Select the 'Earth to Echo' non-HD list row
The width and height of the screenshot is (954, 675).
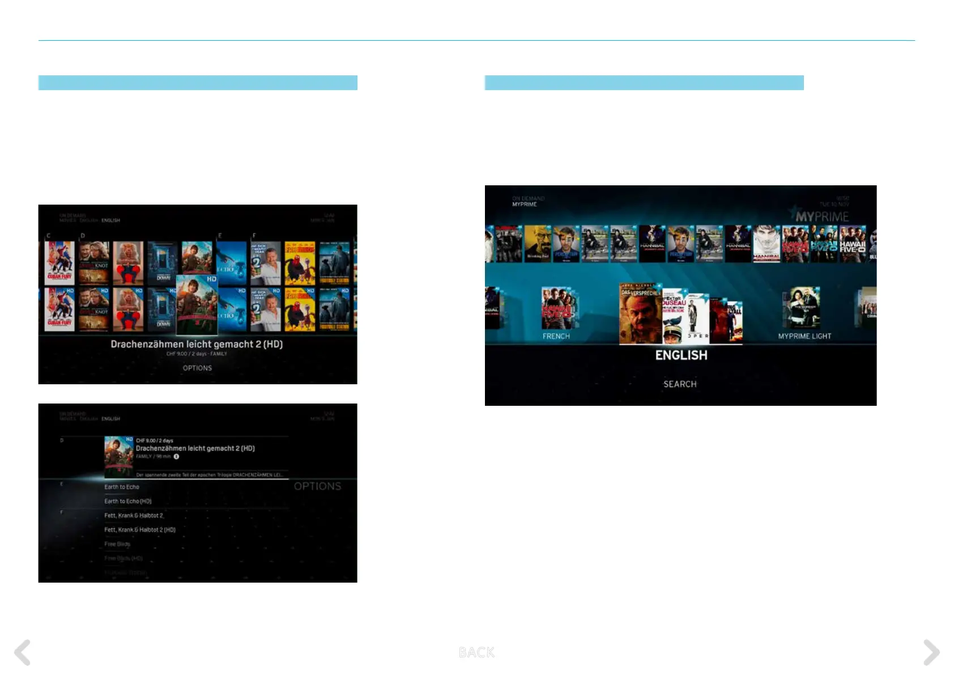[122, 487]
